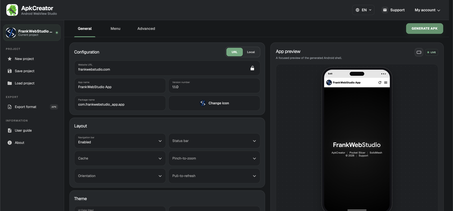Click the UI Color (Hex) field
The height and width of the screenshot is (211, 453).
[x=120, y=209]
